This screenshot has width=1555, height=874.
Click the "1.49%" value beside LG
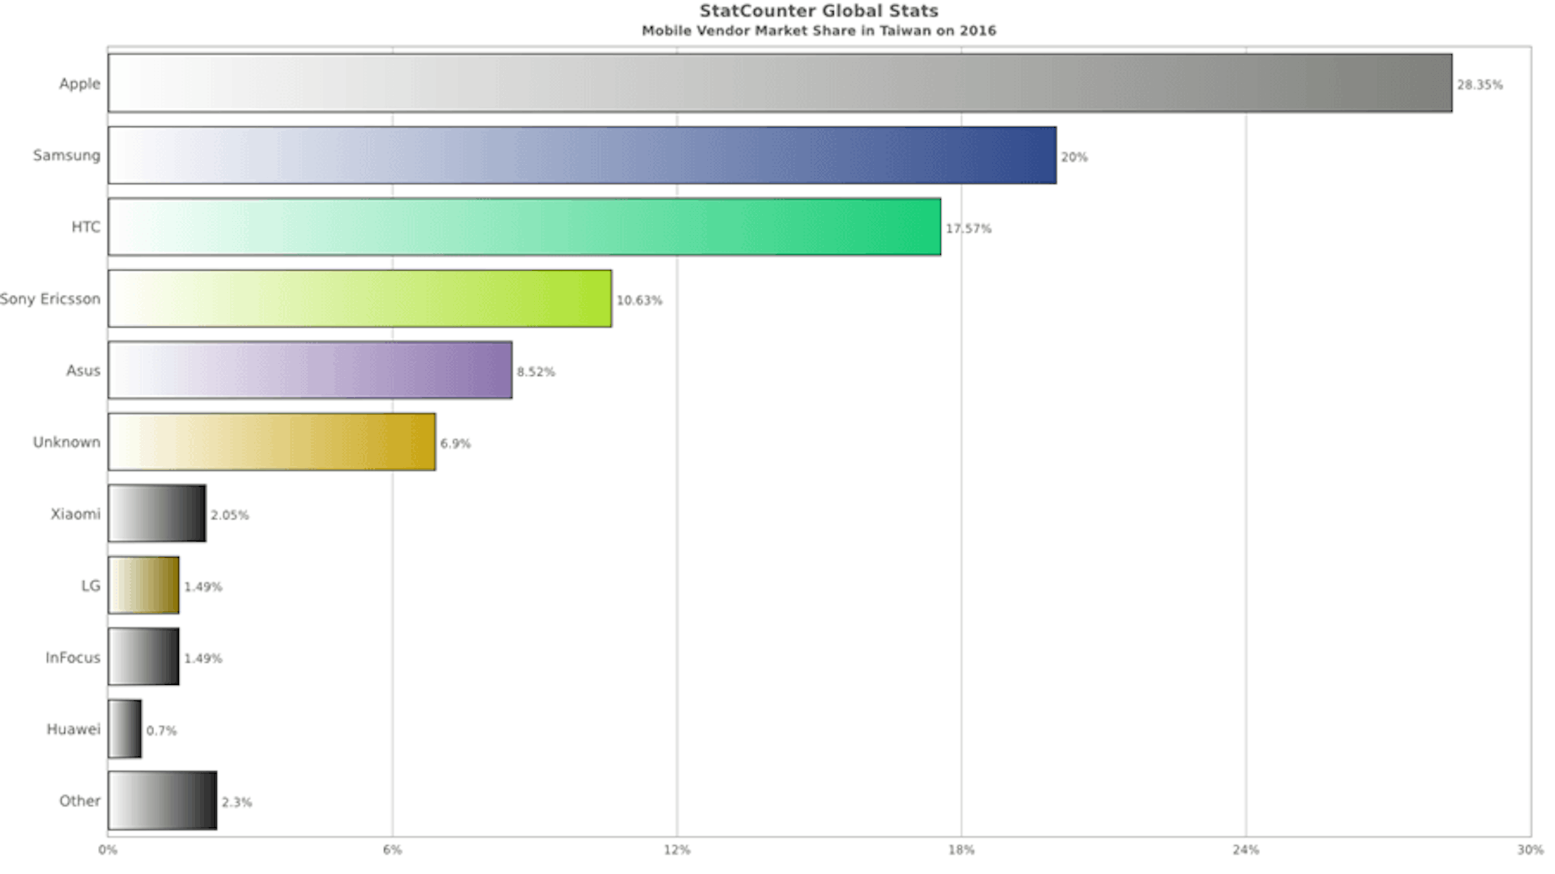[x=203, y=587]
